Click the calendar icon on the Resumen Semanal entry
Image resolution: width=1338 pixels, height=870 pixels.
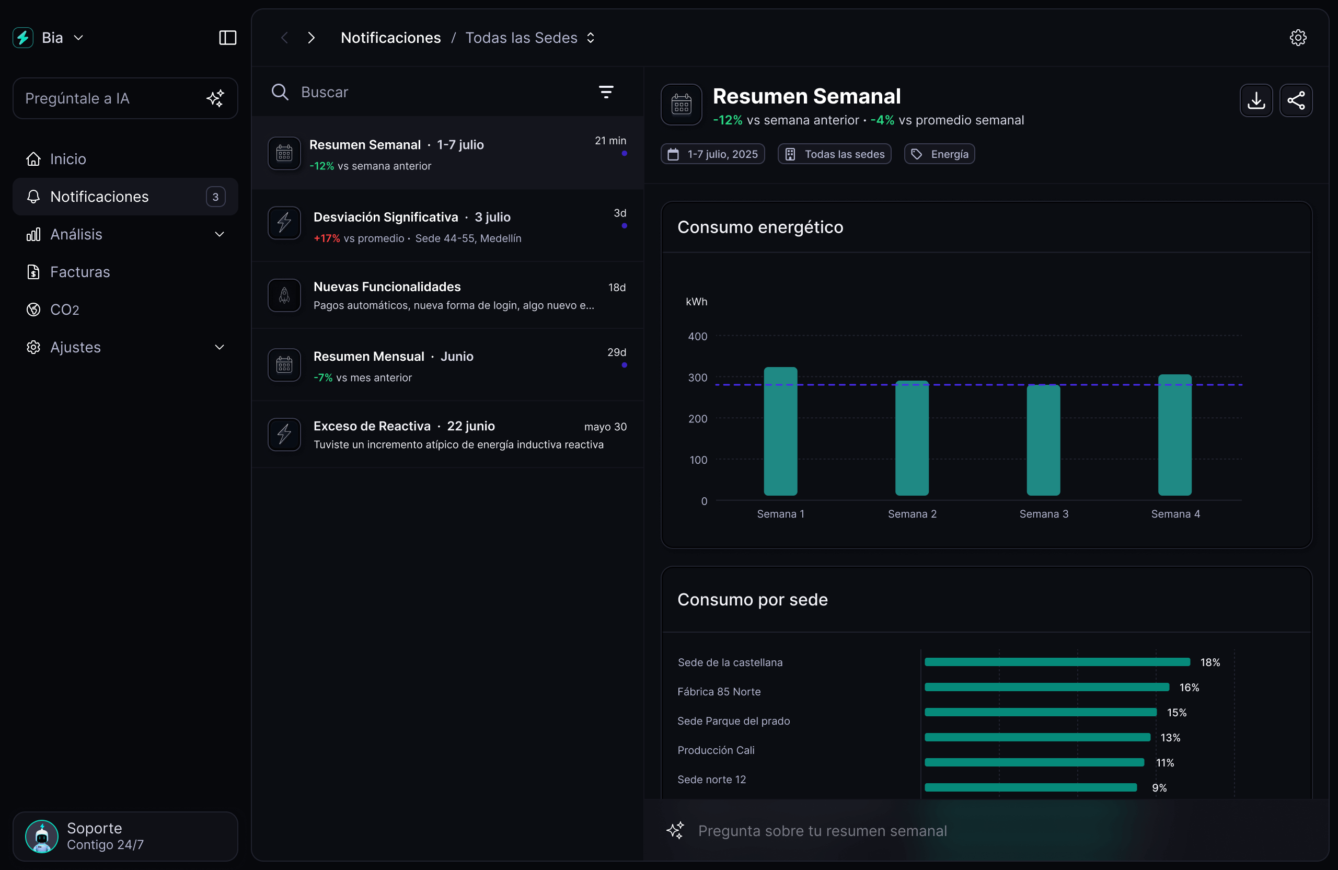click(284, 153)
